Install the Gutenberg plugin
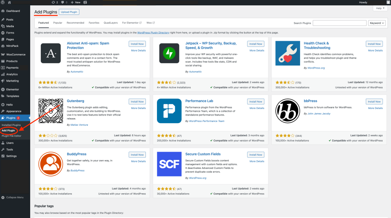 click(x=137, y=102)
